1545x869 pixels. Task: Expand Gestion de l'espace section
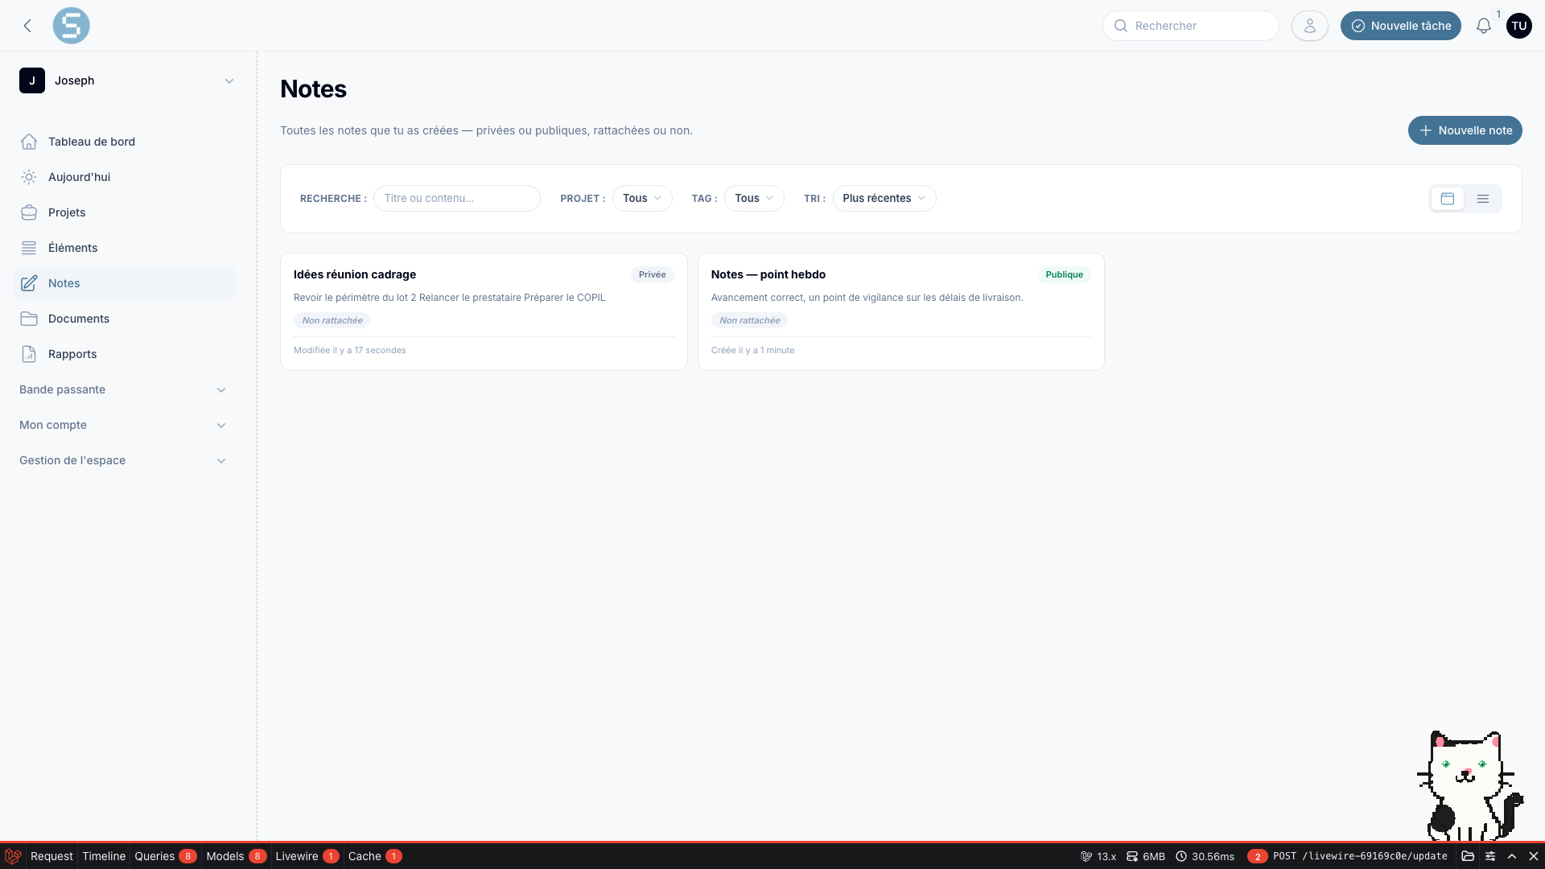(x=124, y=460)
